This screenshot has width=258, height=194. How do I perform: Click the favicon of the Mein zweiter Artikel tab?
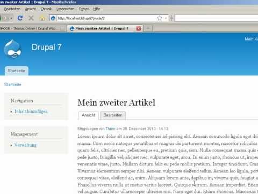pos(72,29)
